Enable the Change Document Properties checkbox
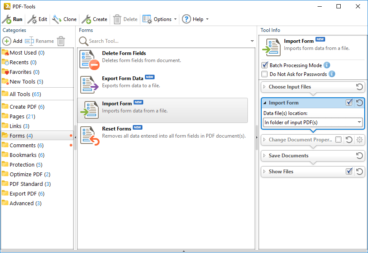Viewport: 368px width, 253px height. pos(338,140)
